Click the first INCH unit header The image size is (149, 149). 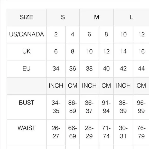pyautogui.click(x=56, y=86)
